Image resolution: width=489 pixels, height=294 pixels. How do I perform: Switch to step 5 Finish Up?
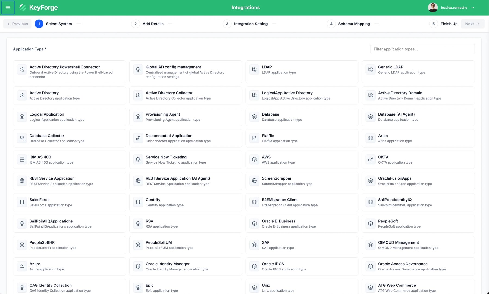point(444,24)
